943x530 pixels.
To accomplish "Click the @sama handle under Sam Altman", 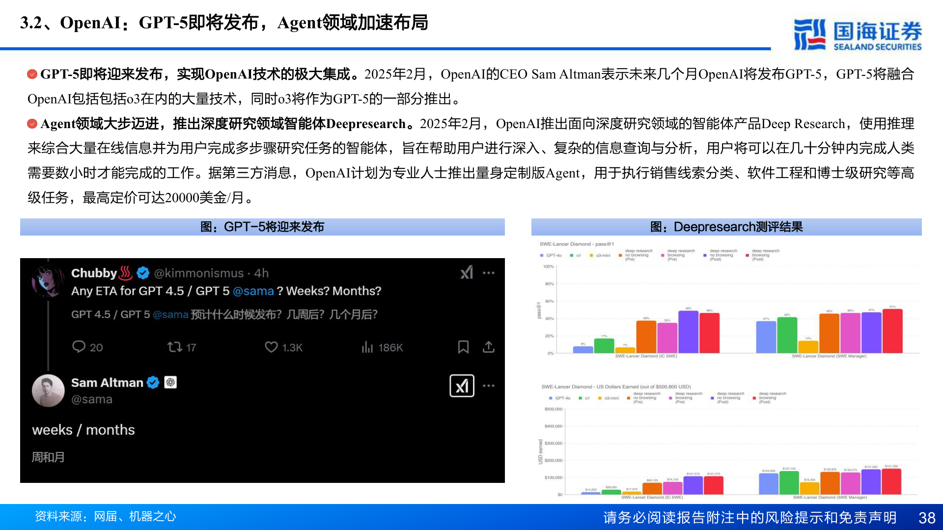I will (92, 399).
